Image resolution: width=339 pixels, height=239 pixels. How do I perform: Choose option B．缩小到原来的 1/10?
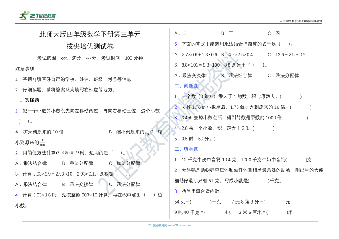pyautogui.click(x=129, y=132)
